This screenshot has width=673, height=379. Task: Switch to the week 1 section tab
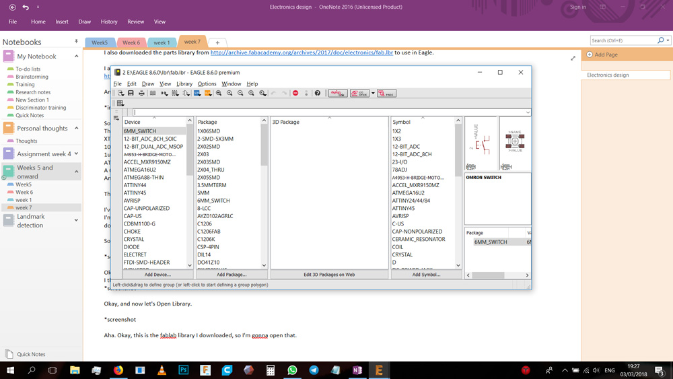tap(162, 42)
